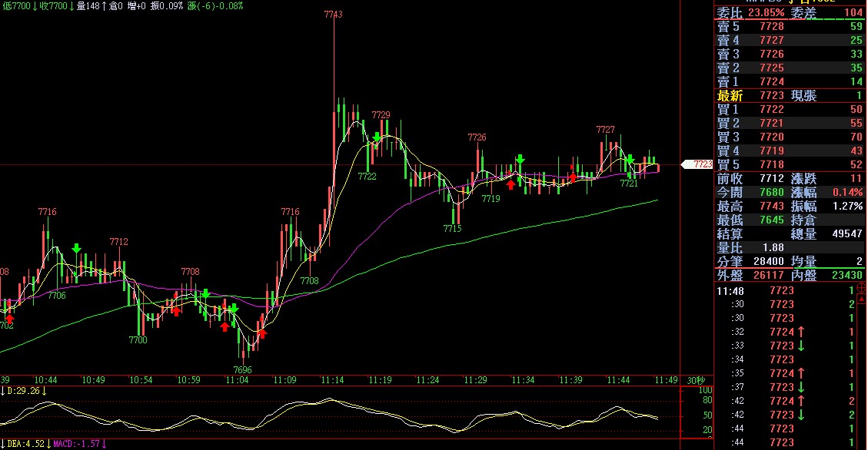Select the 買3 bid row at 7720
The height and width of the screenshot is (450, 868).
click(790, 137)
